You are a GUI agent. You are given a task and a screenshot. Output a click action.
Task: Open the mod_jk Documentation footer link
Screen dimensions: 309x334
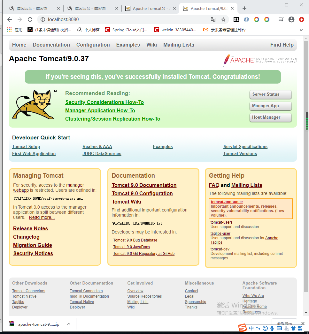click(x=89, y=296)
